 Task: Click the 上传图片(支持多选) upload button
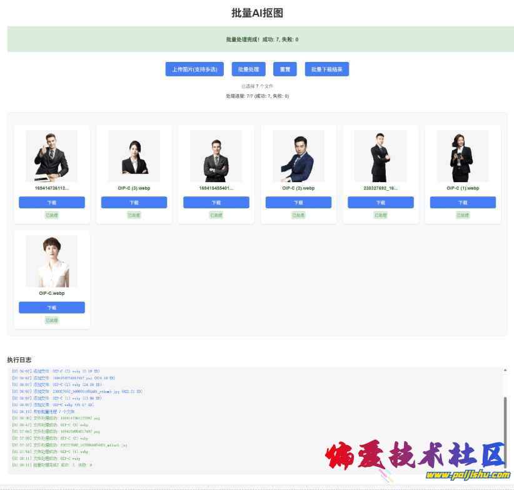point(194,69)
